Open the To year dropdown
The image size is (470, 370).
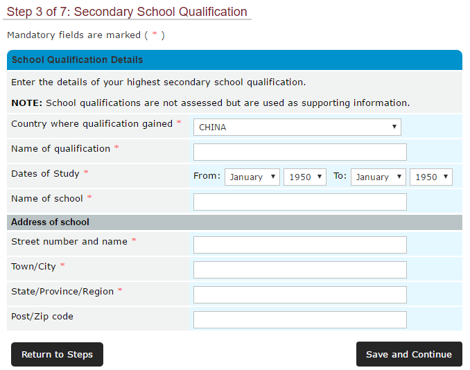tap(430, 177)
